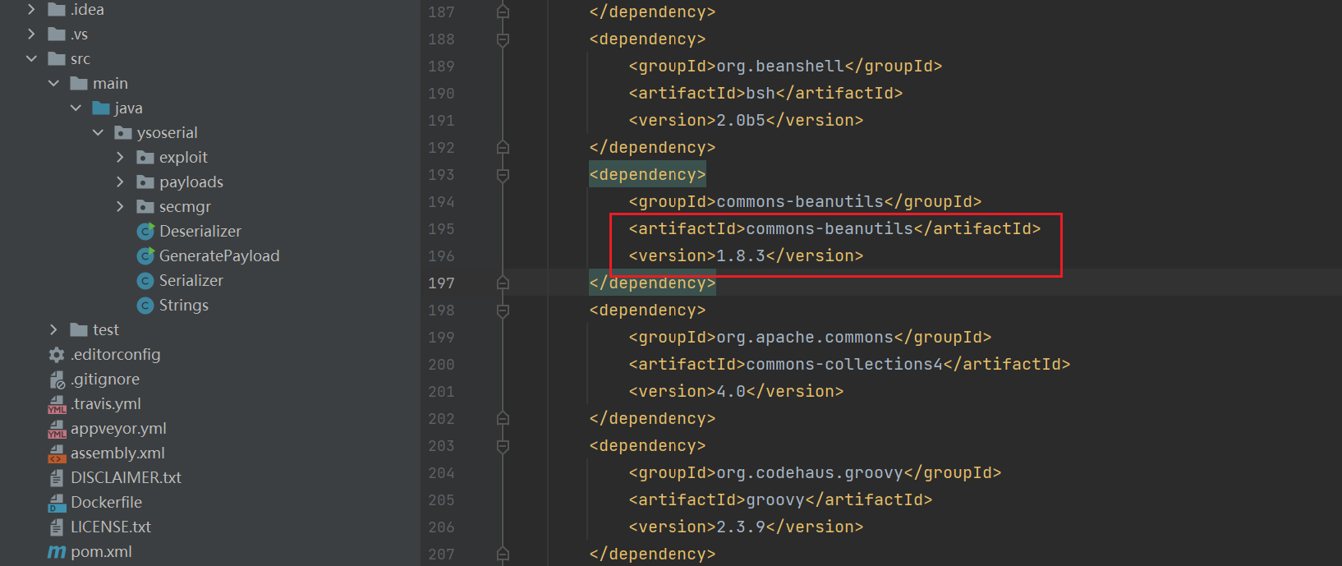The width and height of the screenshot is (1342, 566).
Task: Expand the .idea folder
Action: point(31,10)
